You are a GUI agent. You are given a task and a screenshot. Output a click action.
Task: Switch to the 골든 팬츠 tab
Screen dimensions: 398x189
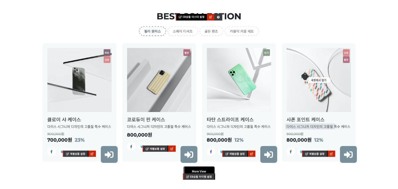(211, 31)
